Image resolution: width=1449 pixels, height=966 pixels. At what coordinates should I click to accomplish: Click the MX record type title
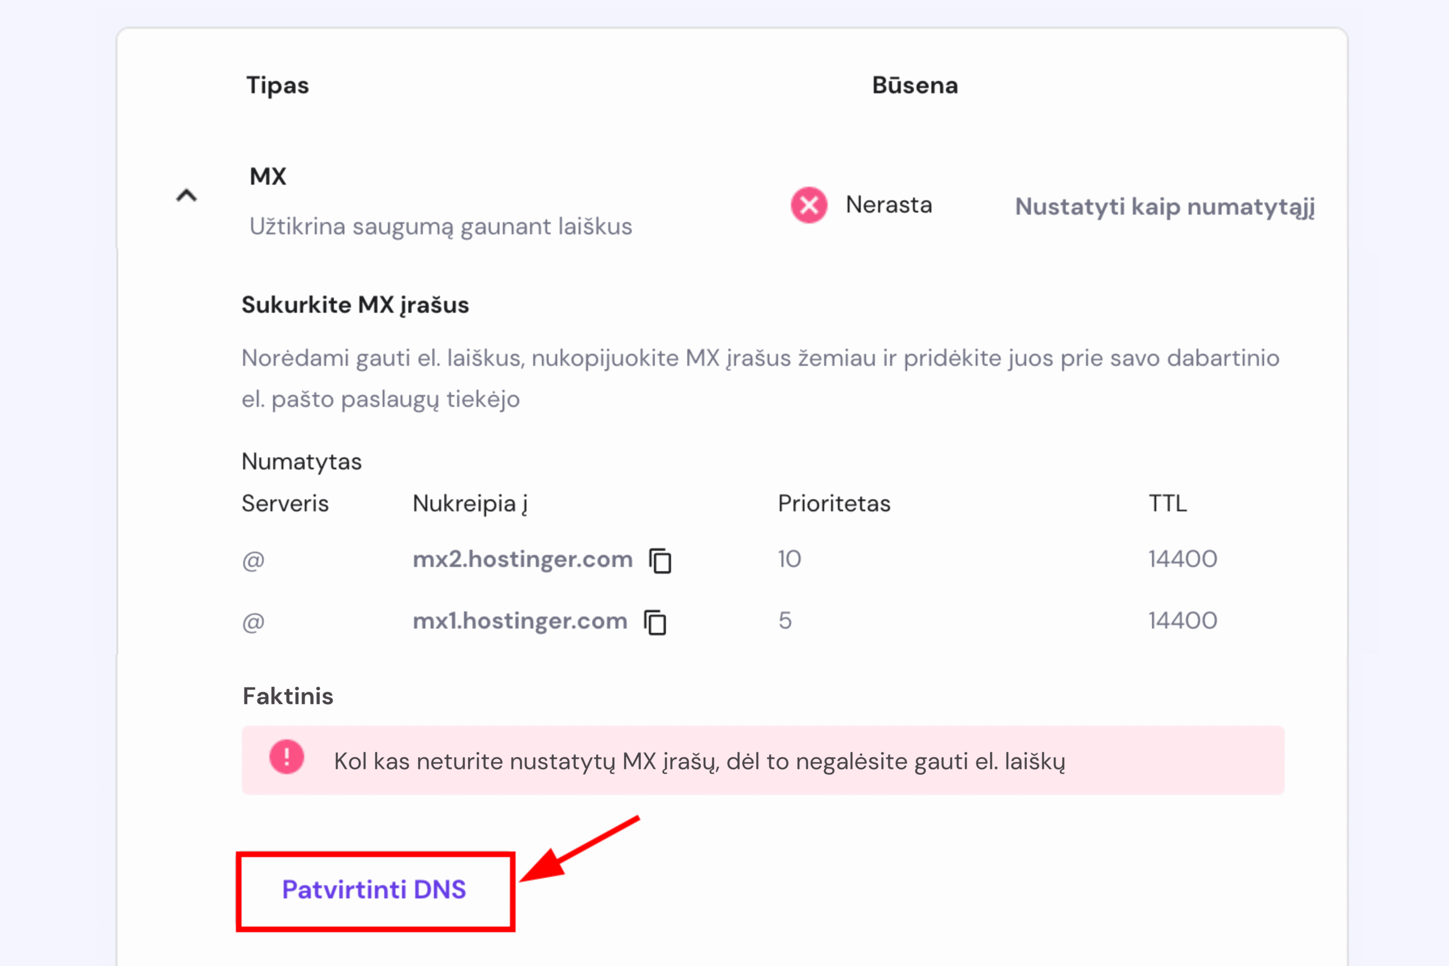tap(268, 177)
